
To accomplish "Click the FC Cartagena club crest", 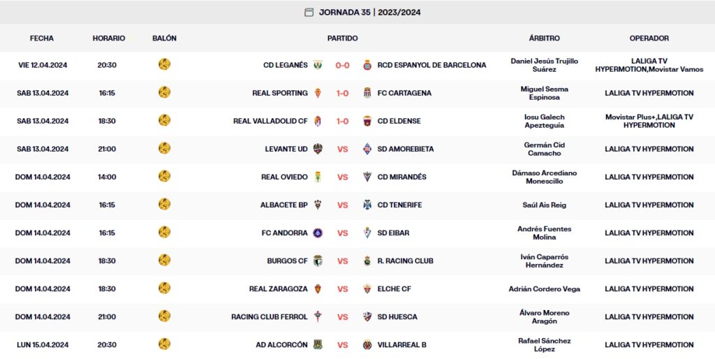I will pos(367,93).
